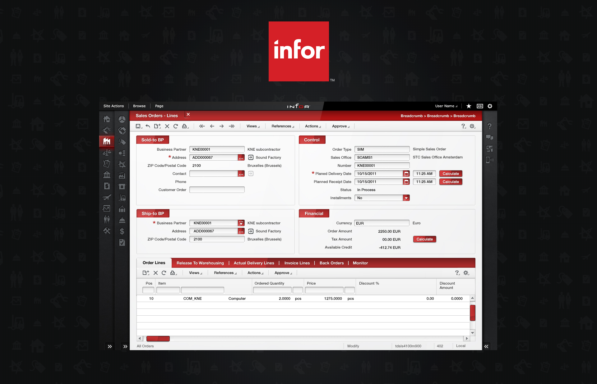Open the robot arm sidebar module
597x384 pixels.
tap(107, 130)
